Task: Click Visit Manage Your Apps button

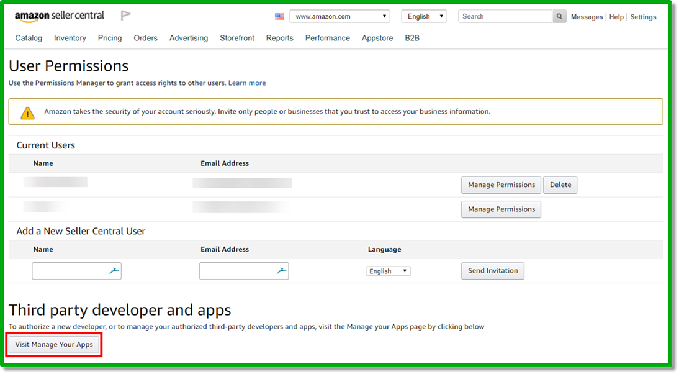Action: [x=54, y=345]
